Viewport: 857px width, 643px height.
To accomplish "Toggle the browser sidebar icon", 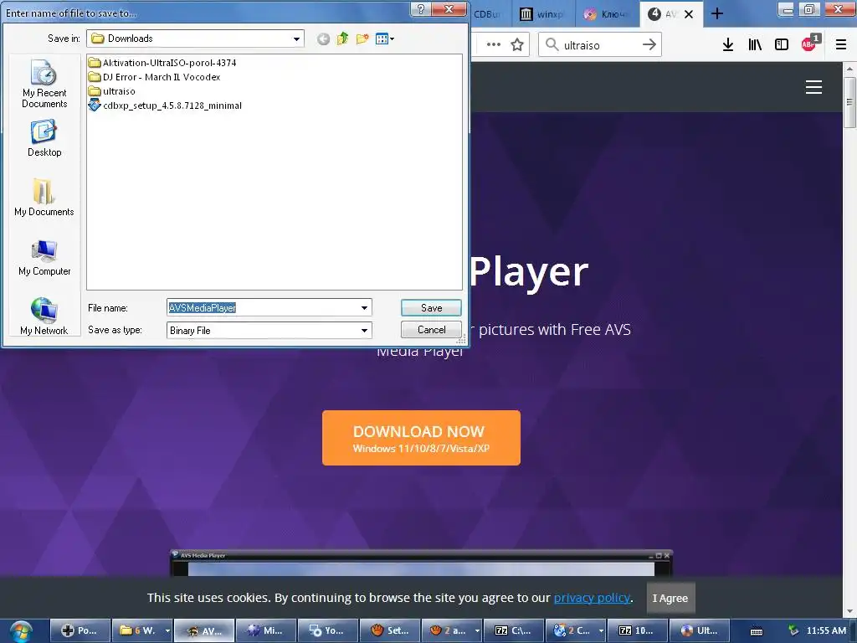I will tap(782, 45).
